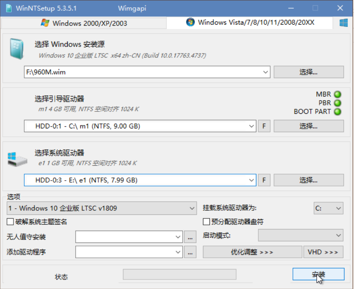Expand the 启动模式 dropdown
This screenshot has height=289, width=354.
(301, 236)
